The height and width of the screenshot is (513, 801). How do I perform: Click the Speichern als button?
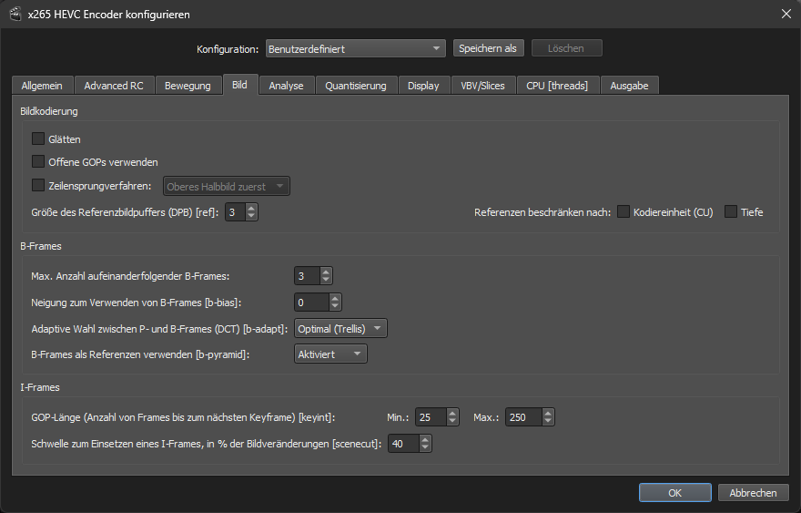488,48
